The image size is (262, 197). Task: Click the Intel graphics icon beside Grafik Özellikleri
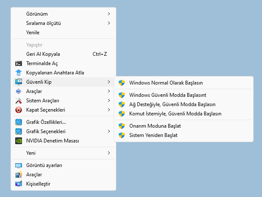click(x=19, y=122)
